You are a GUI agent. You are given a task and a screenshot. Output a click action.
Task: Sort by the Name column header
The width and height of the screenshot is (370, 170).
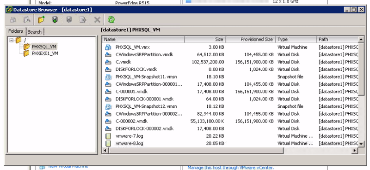pyautogui.click(x=143, y=39)
